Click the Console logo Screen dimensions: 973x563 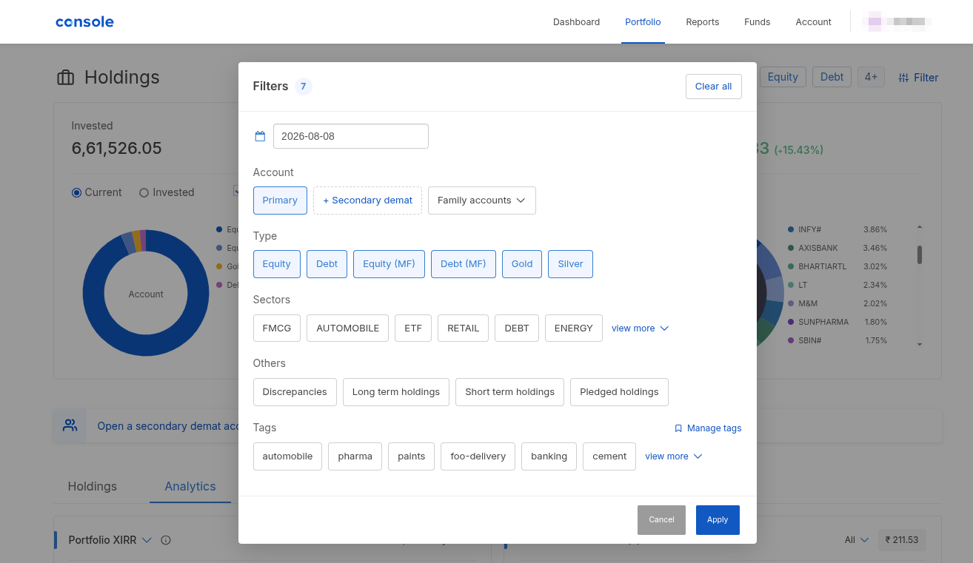pos(84,22)
